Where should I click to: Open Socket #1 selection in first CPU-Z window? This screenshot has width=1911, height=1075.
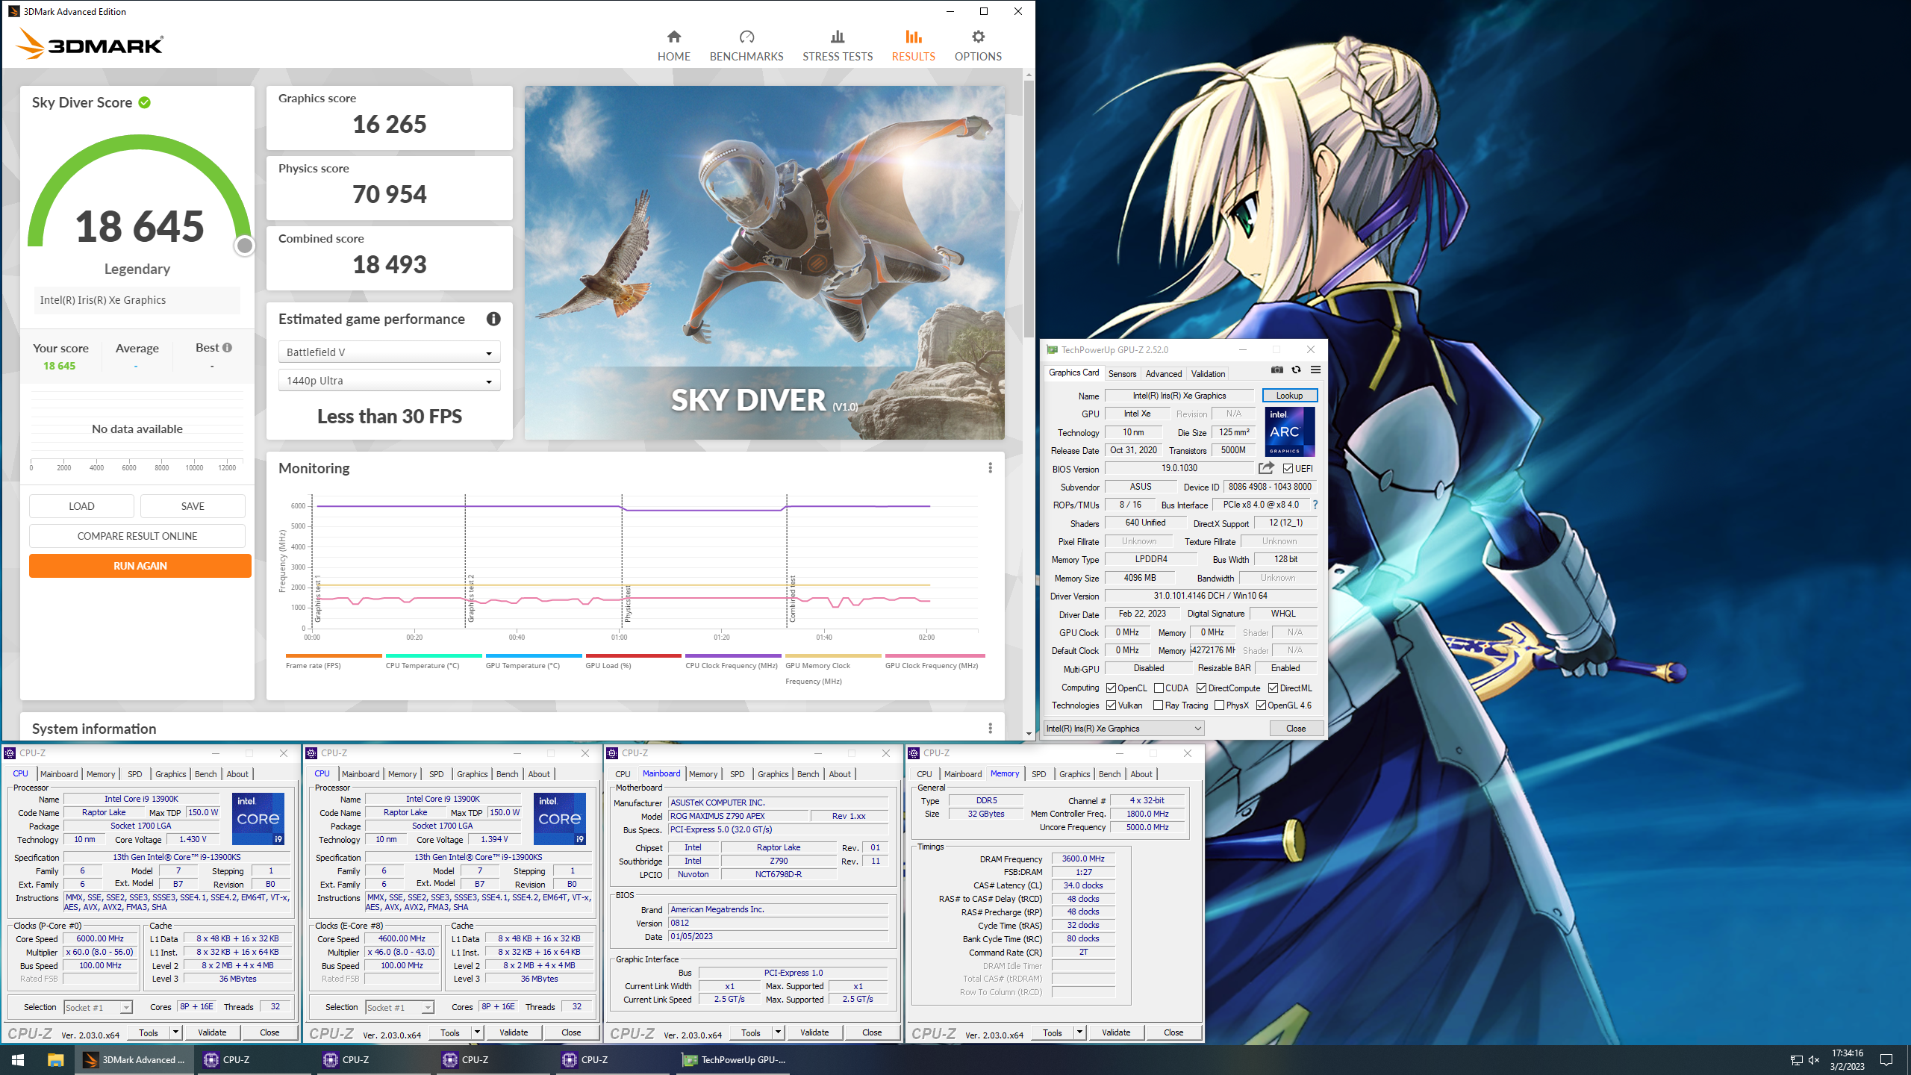[x=98, y=1007]
